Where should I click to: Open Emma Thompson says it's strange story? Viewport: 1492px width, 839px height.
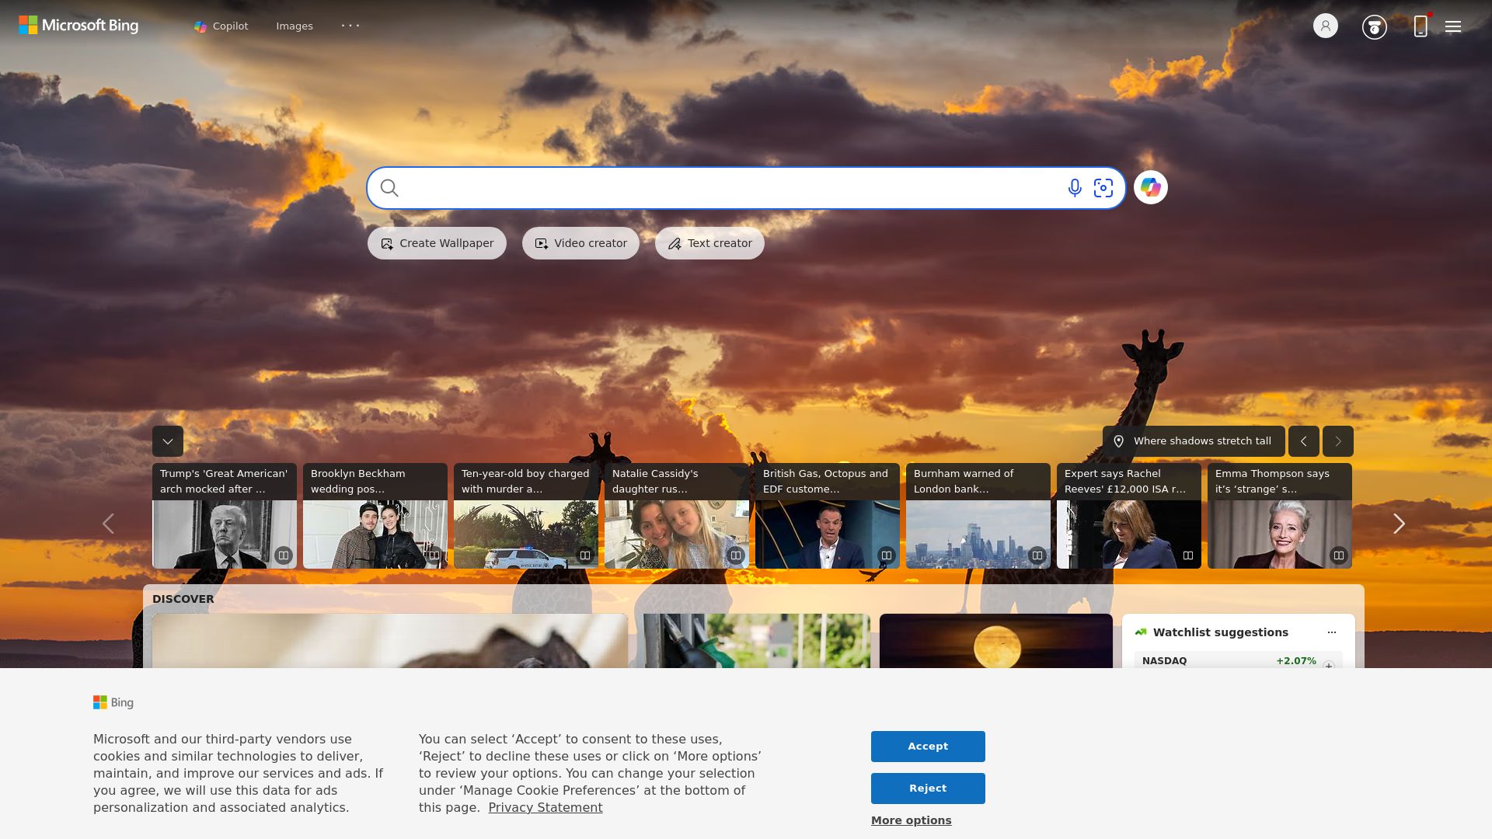pos(1280,516)
